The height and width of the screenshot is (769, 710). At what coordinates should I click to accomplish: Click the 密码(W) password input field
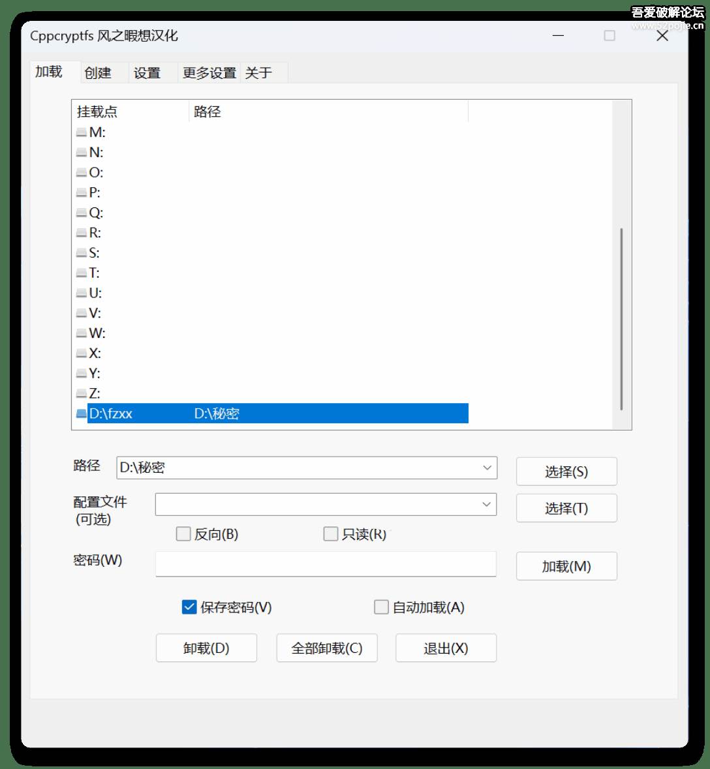pyautogui.click(x=326, y=564)
